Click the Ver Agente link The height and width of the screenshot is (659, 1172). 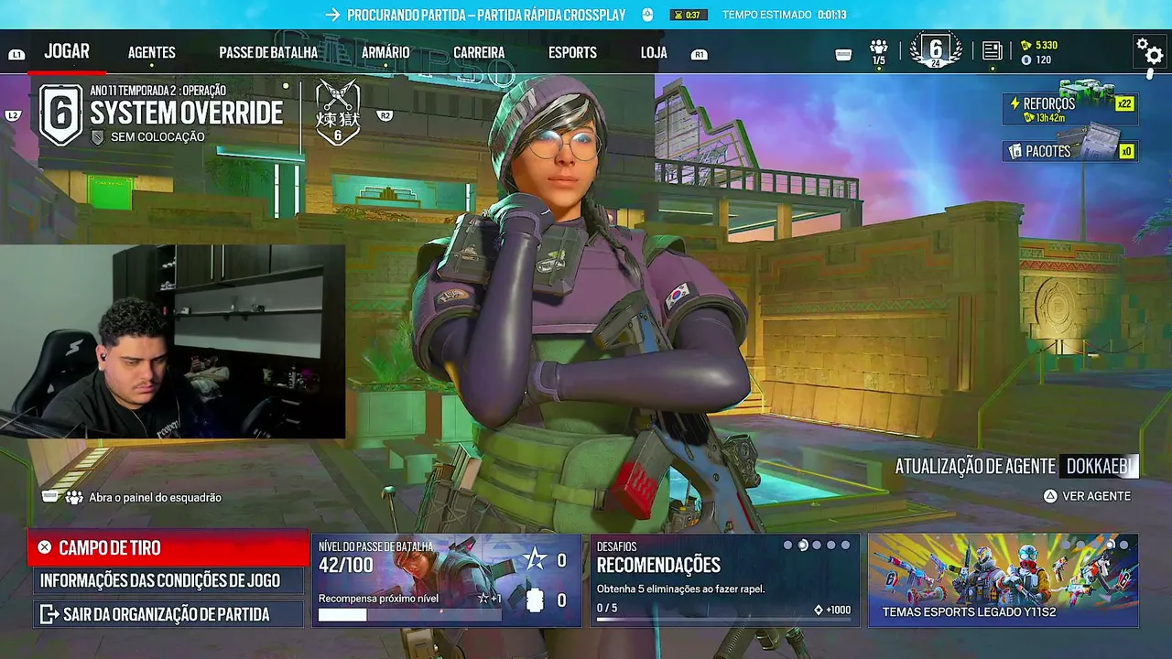[1096, 496]
